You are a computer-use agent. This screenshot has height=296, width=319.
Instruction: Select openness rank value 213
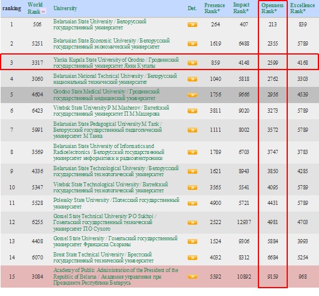[x=272, y=25]
